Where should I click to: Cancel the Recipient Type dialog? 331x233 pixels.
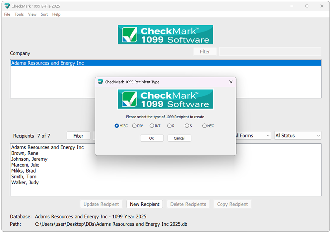(179, 138)
